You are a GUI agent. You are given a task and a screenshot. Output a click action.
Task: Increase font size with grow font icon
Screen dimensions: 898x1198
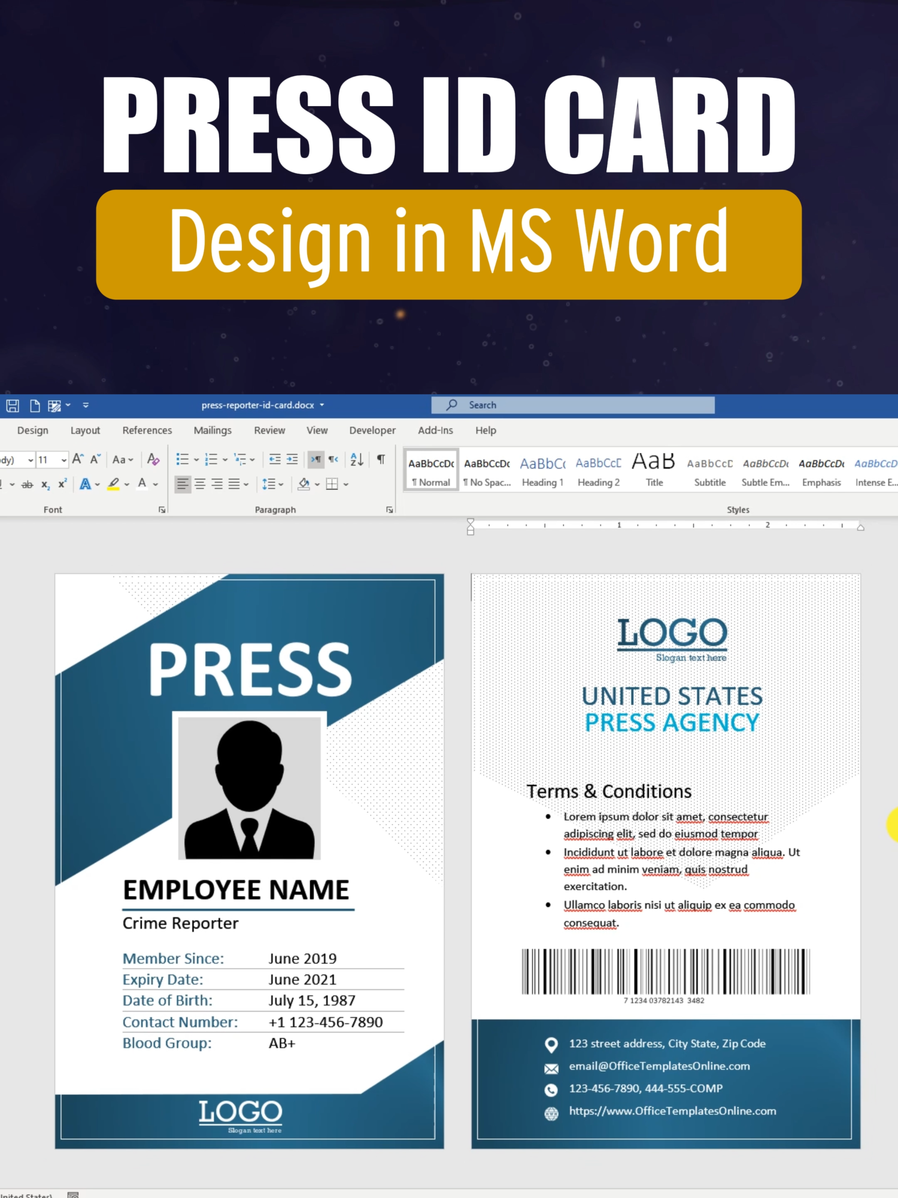pos(78,459)
